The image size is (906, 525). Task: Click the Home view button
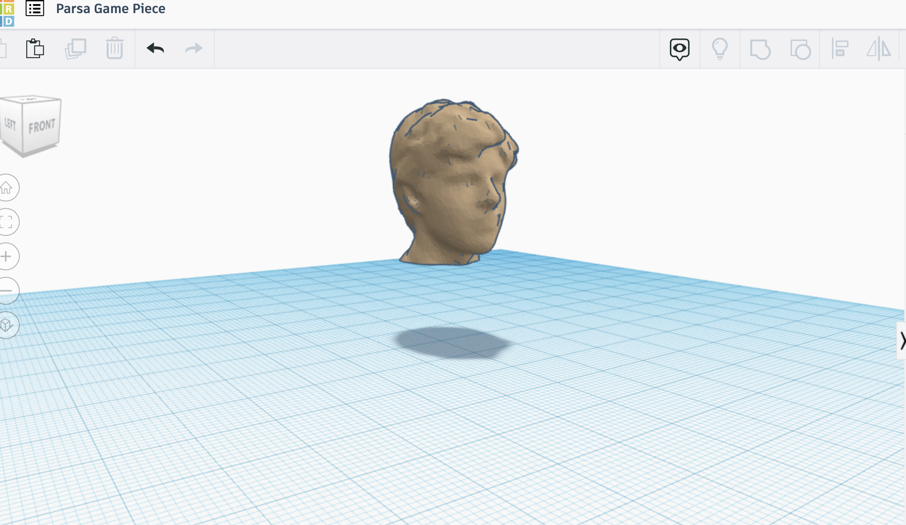pyautogui.click(x=7, y=188)
